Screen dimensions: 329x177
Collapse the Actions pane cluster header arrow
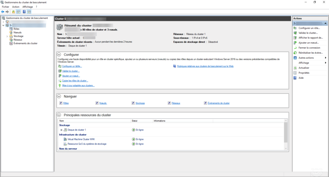(325, 23)
